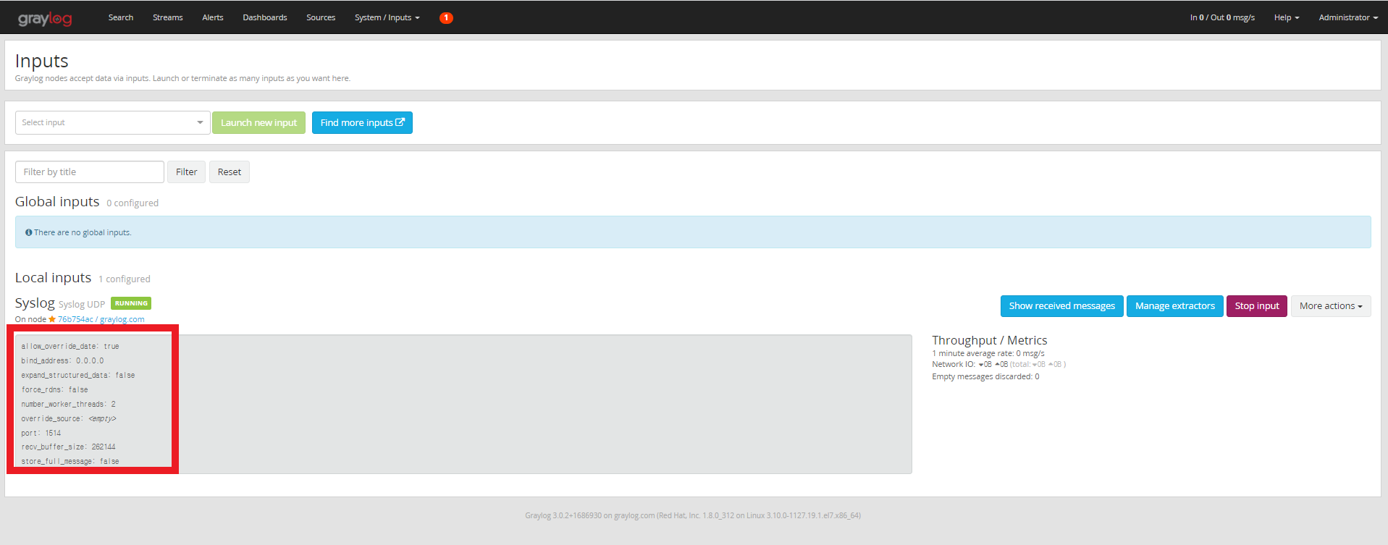Select the port: 1514 line

coord(41,433)
